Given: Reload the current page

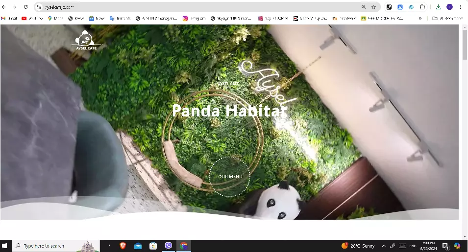Looking at the screenshot, I should (25, 7).
